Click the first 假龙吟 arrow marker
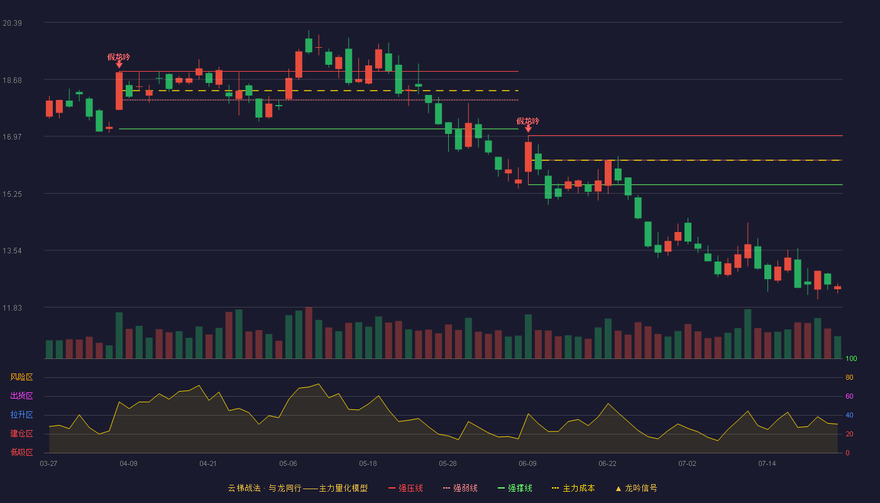The height and width of the screenshot is (503, 880). click(119, 64)
